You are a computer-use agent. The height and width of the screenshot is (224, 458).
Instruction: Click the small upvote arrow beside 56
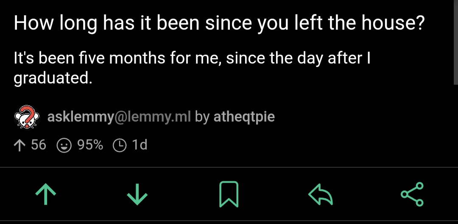(20, 145)
